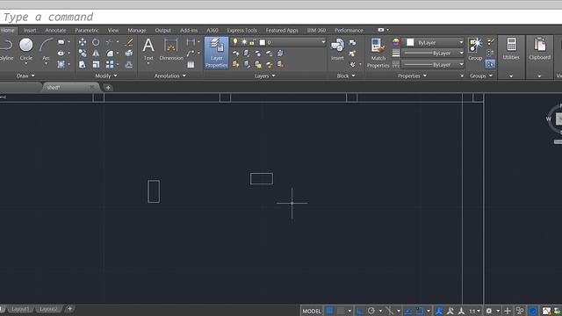The image size is (562, 316).
Task: Select the Rotate tool in Modify panel
Action: coord(96,42)
